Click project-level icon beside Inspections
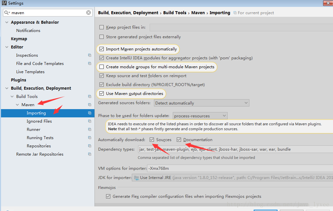This screenshot has width=333, height=211. [x=90, y=55]
